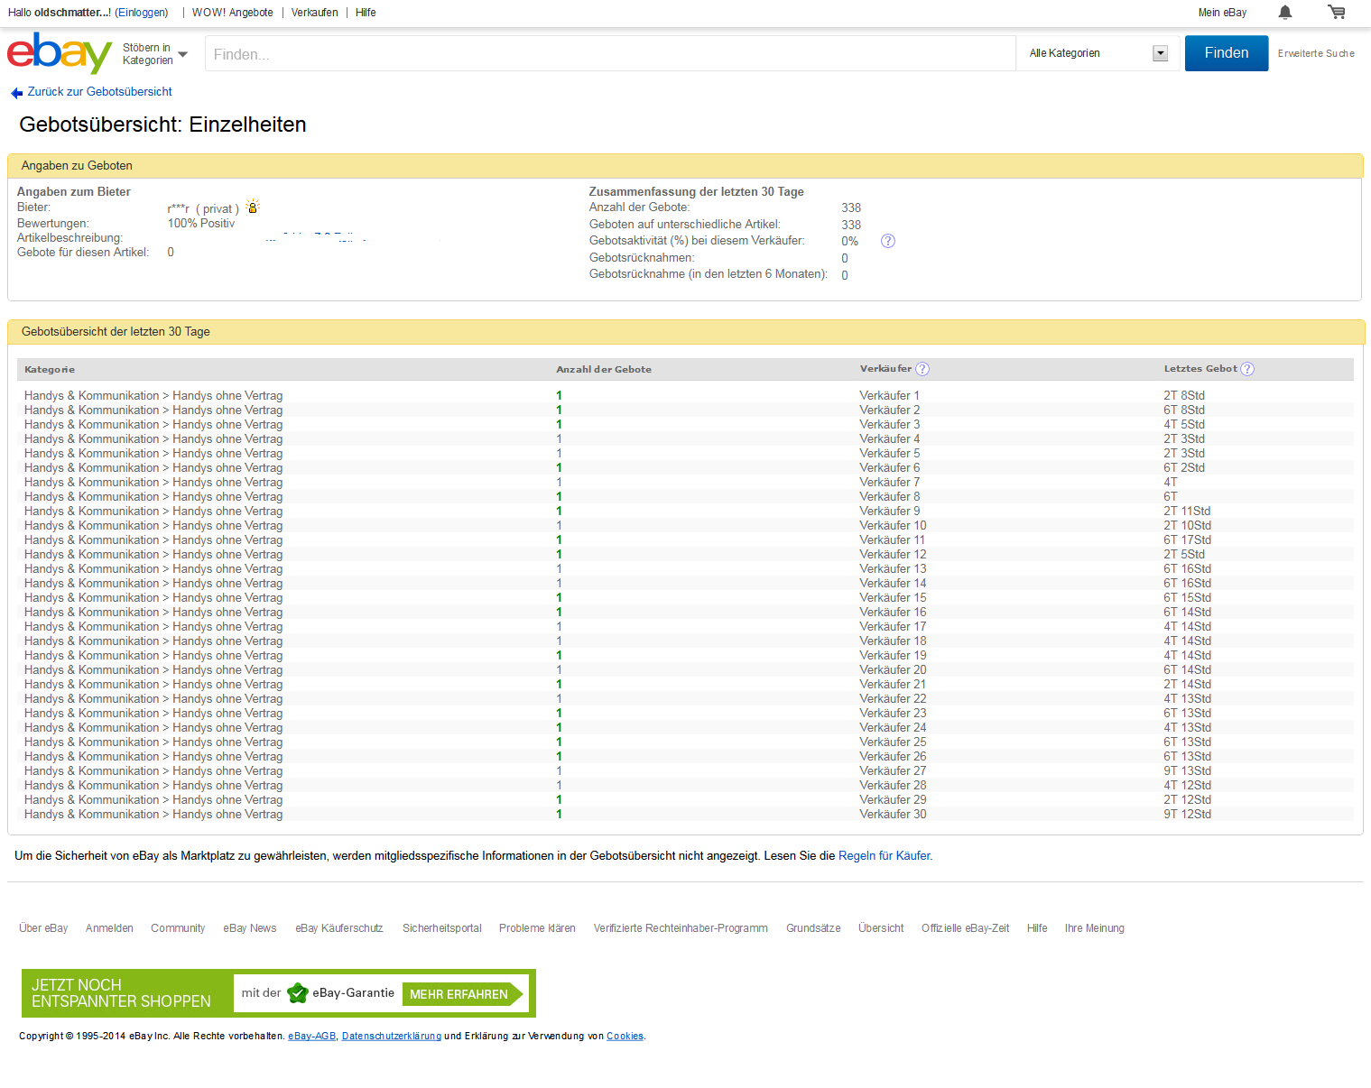Open the Cookies link

coord(625,1036)
